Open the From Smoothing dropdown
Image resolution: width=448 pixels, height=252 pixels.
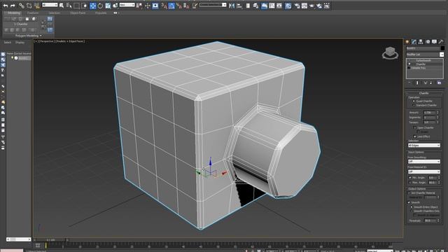click(x=423, y=162)
